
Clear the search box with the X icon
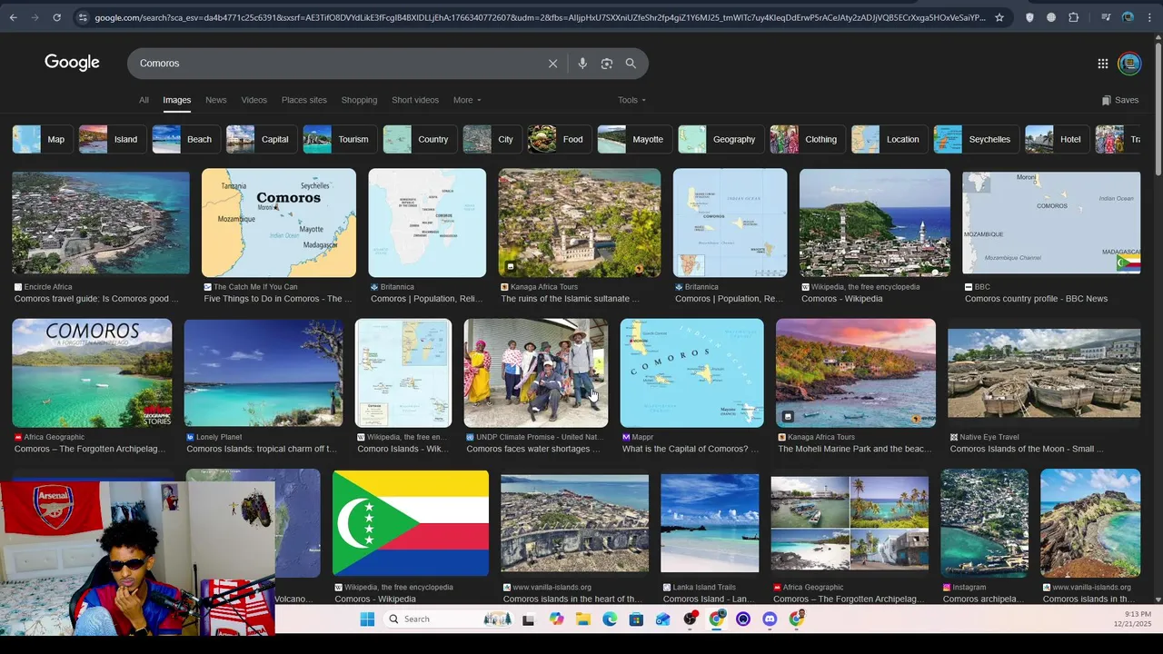point(552,64)
